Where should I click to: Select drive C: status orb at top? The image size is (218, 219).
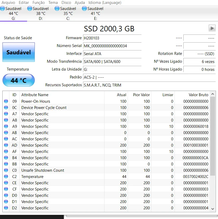point(57,9)
